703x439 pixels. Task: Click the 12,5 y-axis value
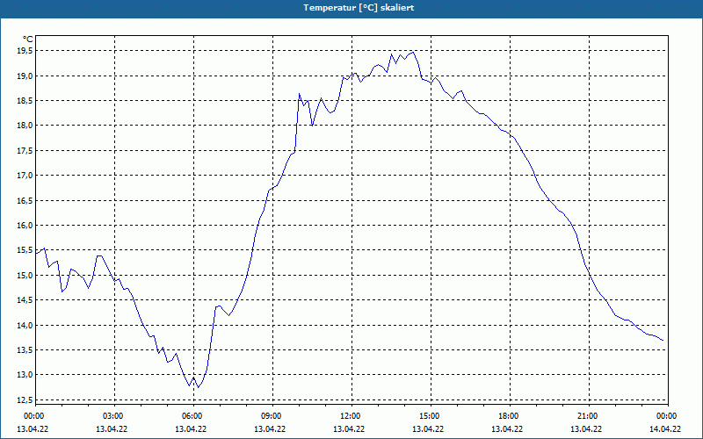25,399
